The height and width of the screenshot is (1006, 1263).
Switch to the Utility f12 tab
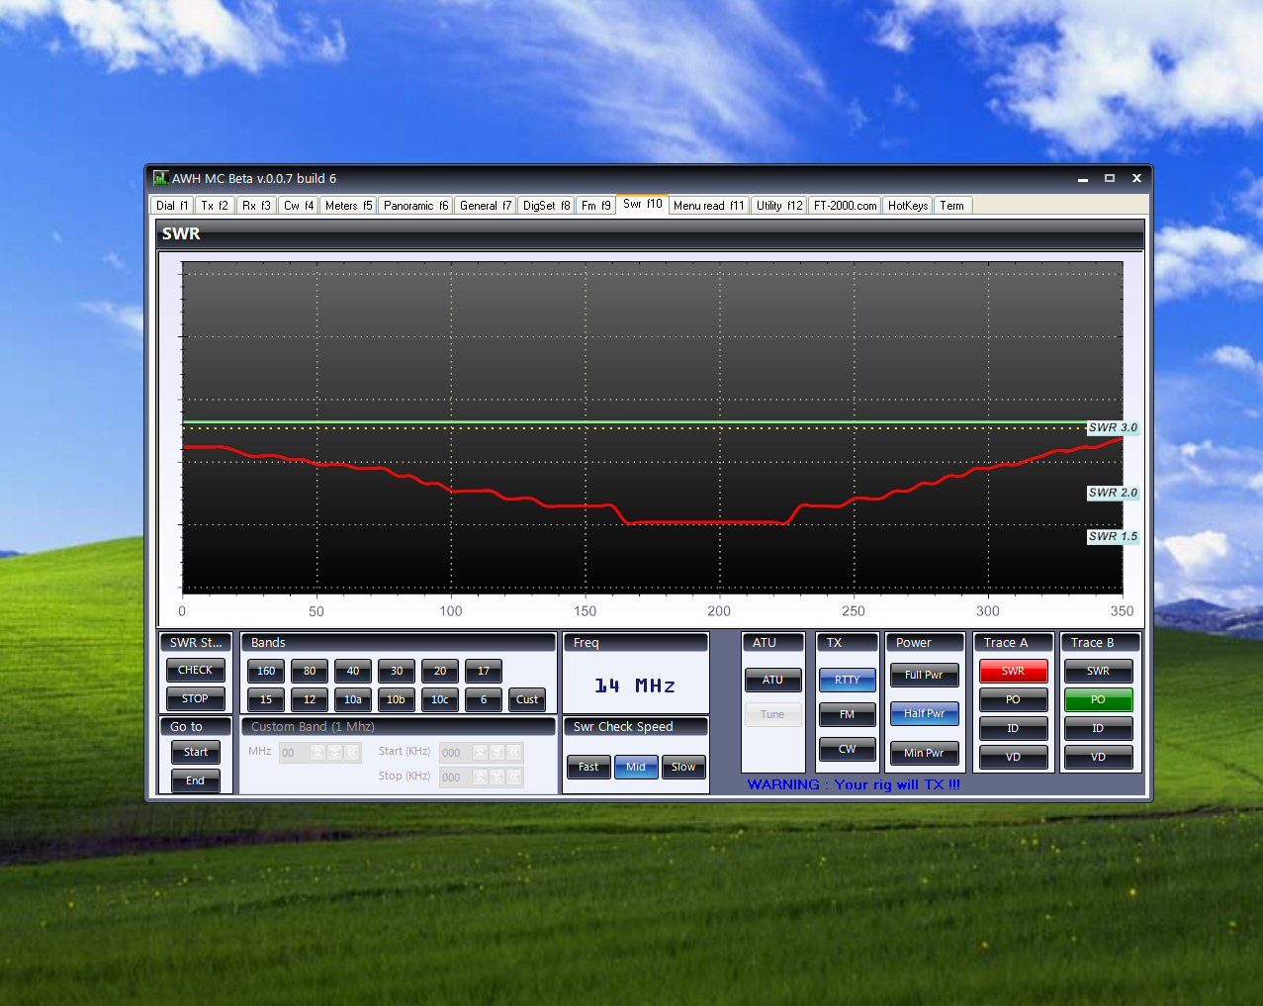pyautogui.click(x=779, y=206)
